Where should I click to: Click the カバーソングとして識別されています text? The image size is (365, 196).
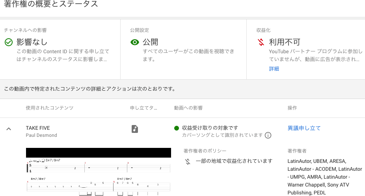(x=222, y=135)
